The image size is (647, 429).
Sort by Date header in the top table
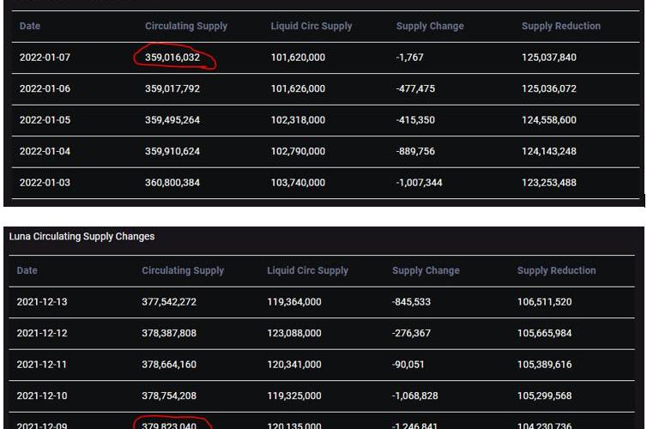click(x=30, y=26)
